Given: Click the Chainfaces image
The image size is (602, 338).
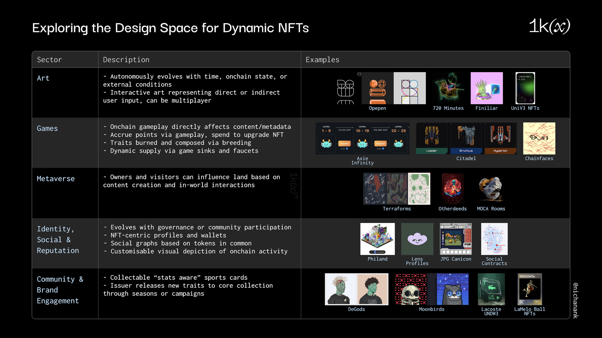Looking at the screenshot, I should [539, 138].
